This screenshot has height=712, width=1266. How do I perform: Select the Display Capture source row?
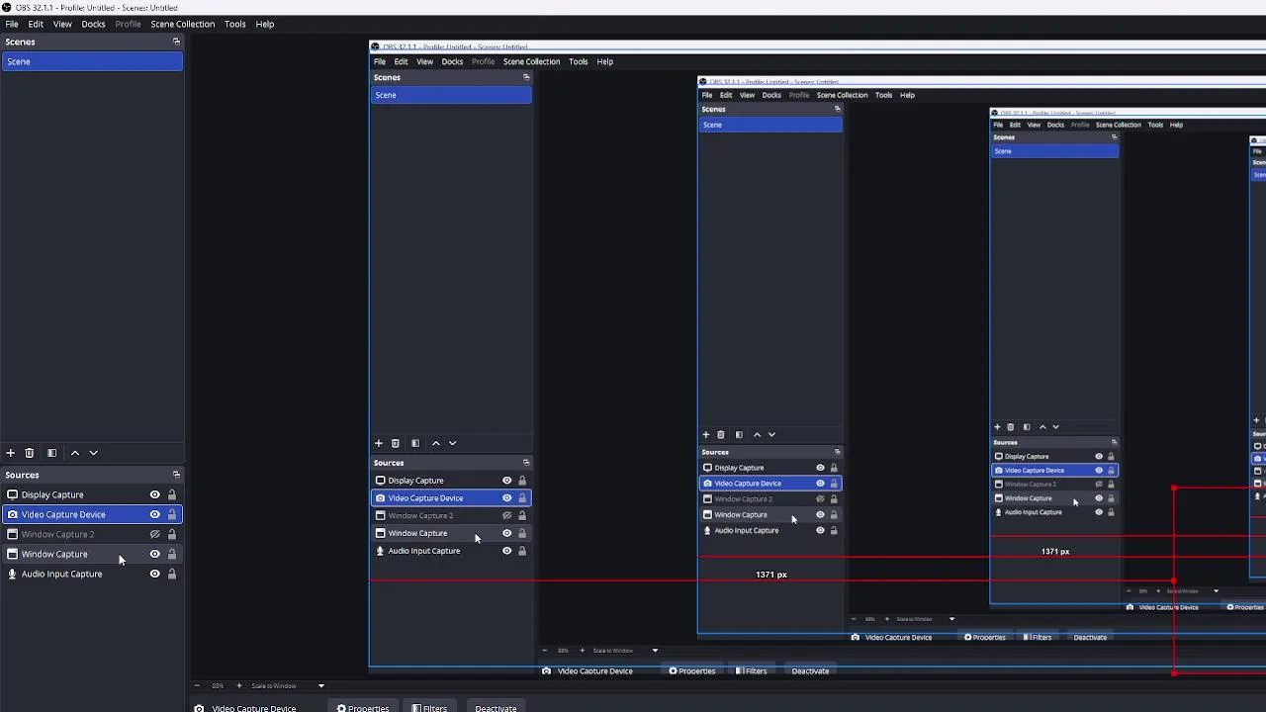(x=92, y=494)
